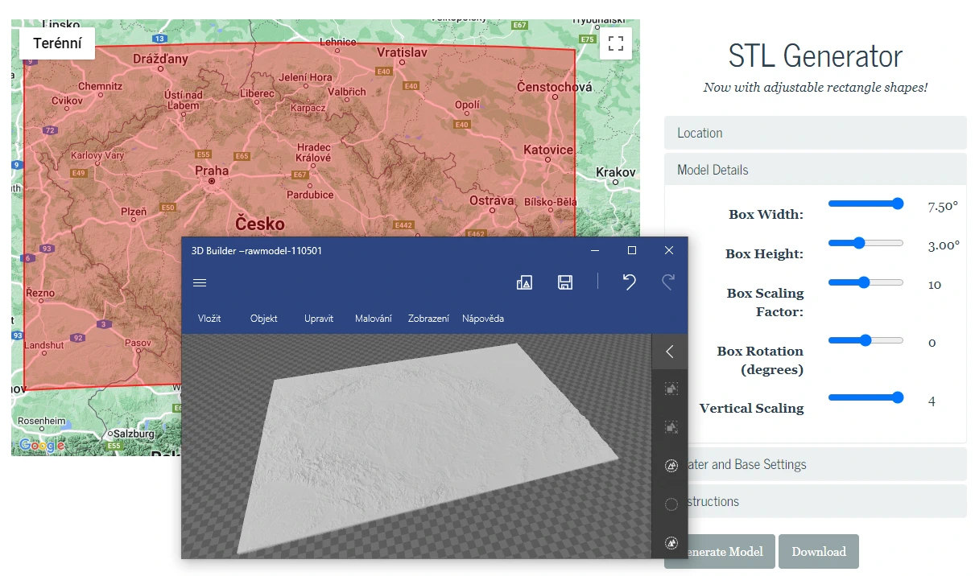Click the Vertical Scaling slider
Screen dimensions: 975x576
point(866,397)
